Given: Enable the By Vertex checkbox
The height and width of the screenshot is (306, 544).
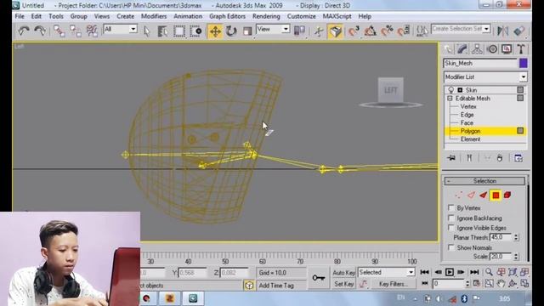Looking at the screenshot, I should (450, 207).
